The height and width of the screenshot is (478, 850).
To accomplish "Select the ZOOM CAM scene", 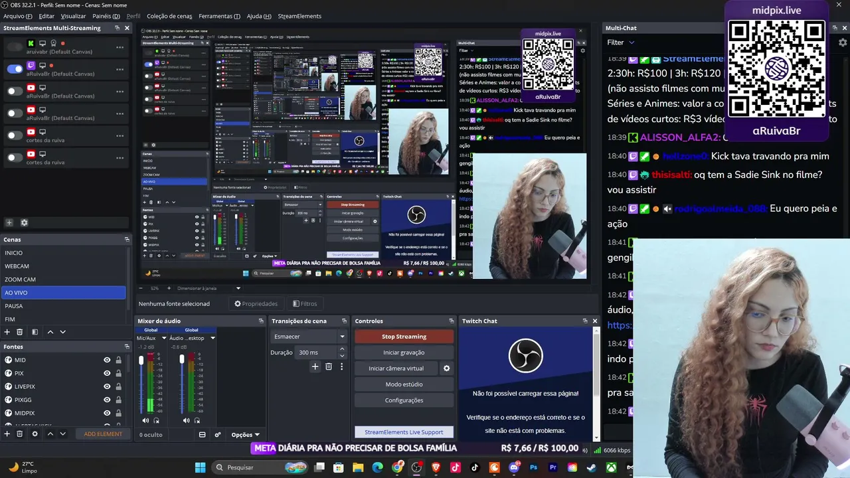I will click(63, 279).
